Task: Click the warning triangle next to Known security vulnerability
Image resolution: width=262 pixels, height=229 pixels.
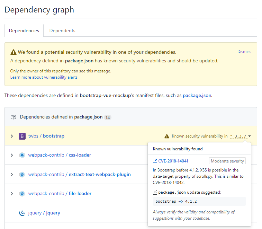Action: [x=167, y=136]
